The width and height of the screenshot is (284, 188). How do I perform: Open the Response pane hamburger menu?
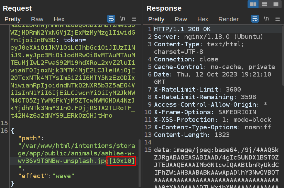[x=277, y=19]
